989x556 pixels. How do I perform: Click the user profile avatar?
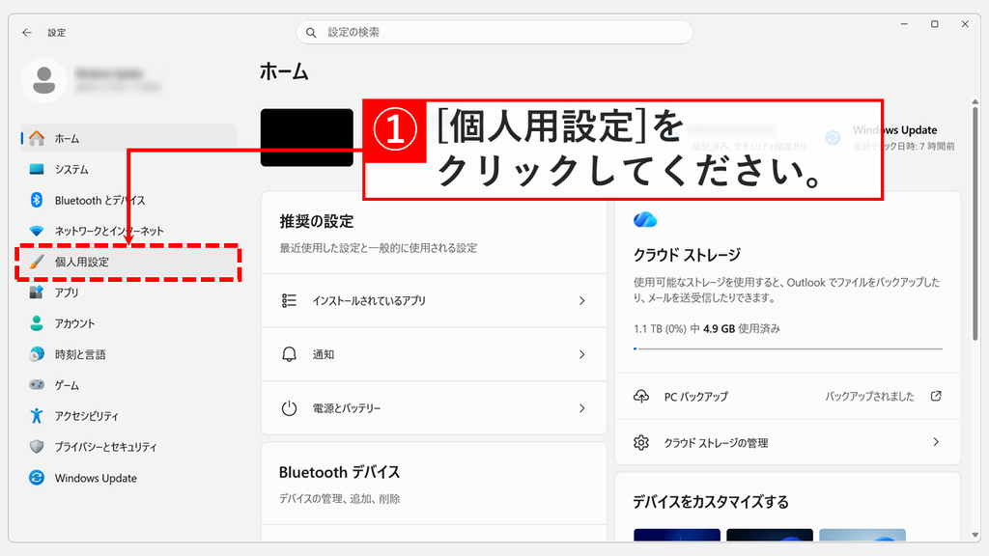coord(44,81)
